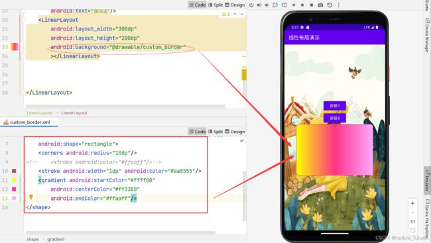
Task: Click 按钮1 in the emulator
Action: coord(334,106)
